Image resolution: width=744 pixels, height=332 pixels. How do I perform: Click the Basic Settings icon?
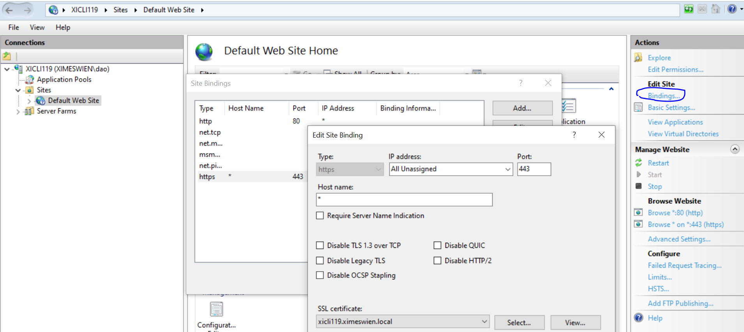[x=638, y=108]
